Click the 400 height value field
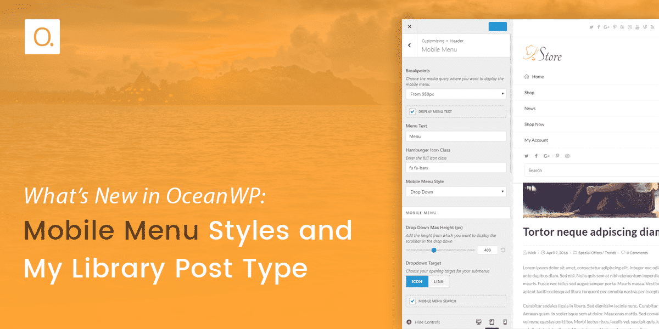This screenshot has width=659, height=329. pyautogui.click(x=487, y=250)
